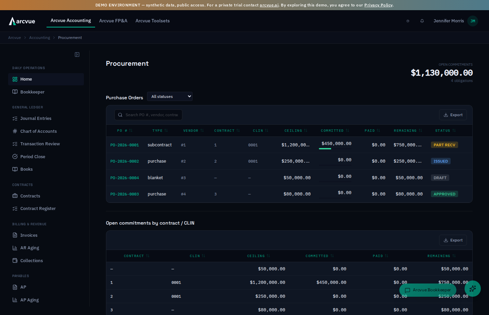
Task: Click the committed progress bar for PO-2026-0001
Action: click(335, 149)
